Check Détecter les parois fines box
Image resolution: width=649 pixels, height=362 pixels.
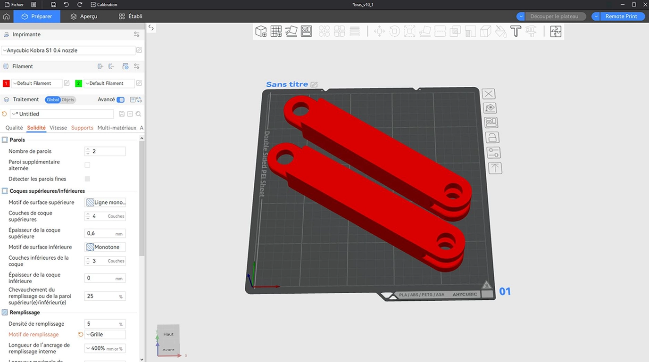[x=87, y=179]
